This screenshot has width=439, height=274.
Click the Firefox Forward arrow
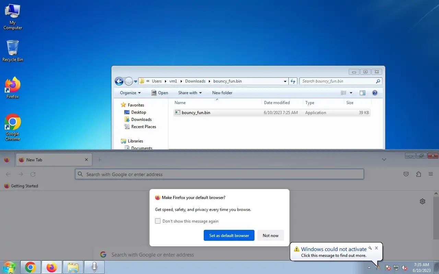pos(21,174)
